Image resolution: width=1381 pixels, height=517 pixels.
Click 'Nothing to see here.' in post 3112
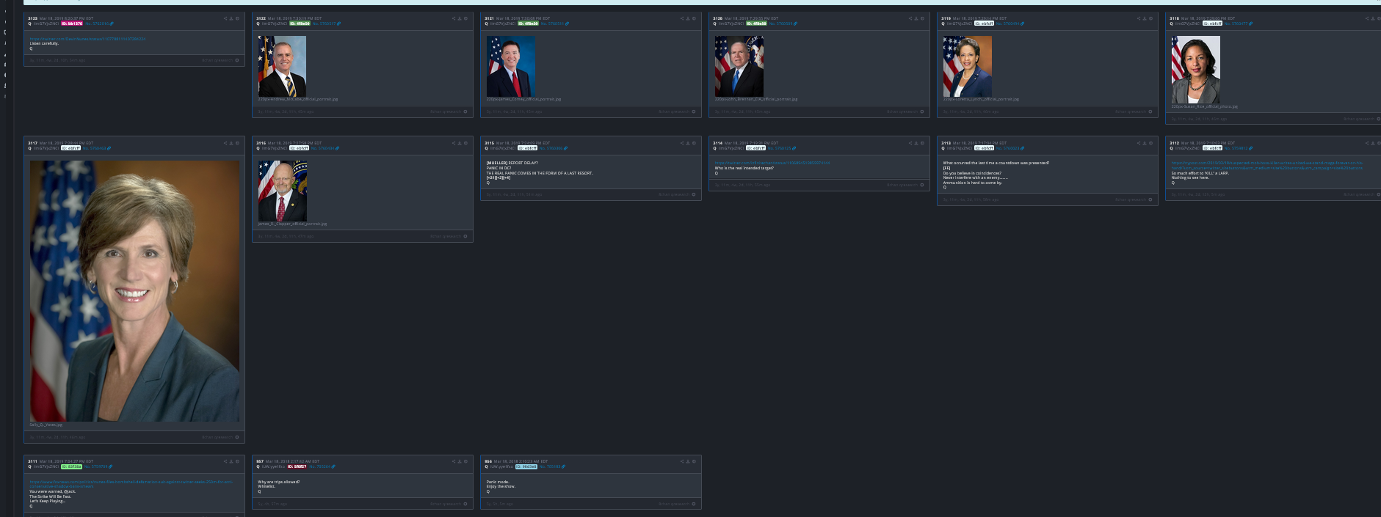tap(1190, 177)
